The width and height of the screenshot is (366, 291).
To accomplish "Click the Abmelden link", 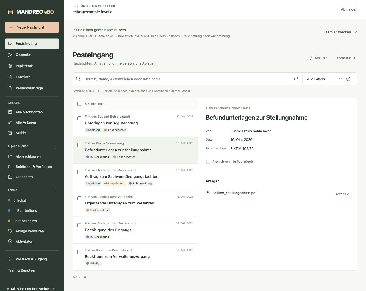I will pos(349,9).
